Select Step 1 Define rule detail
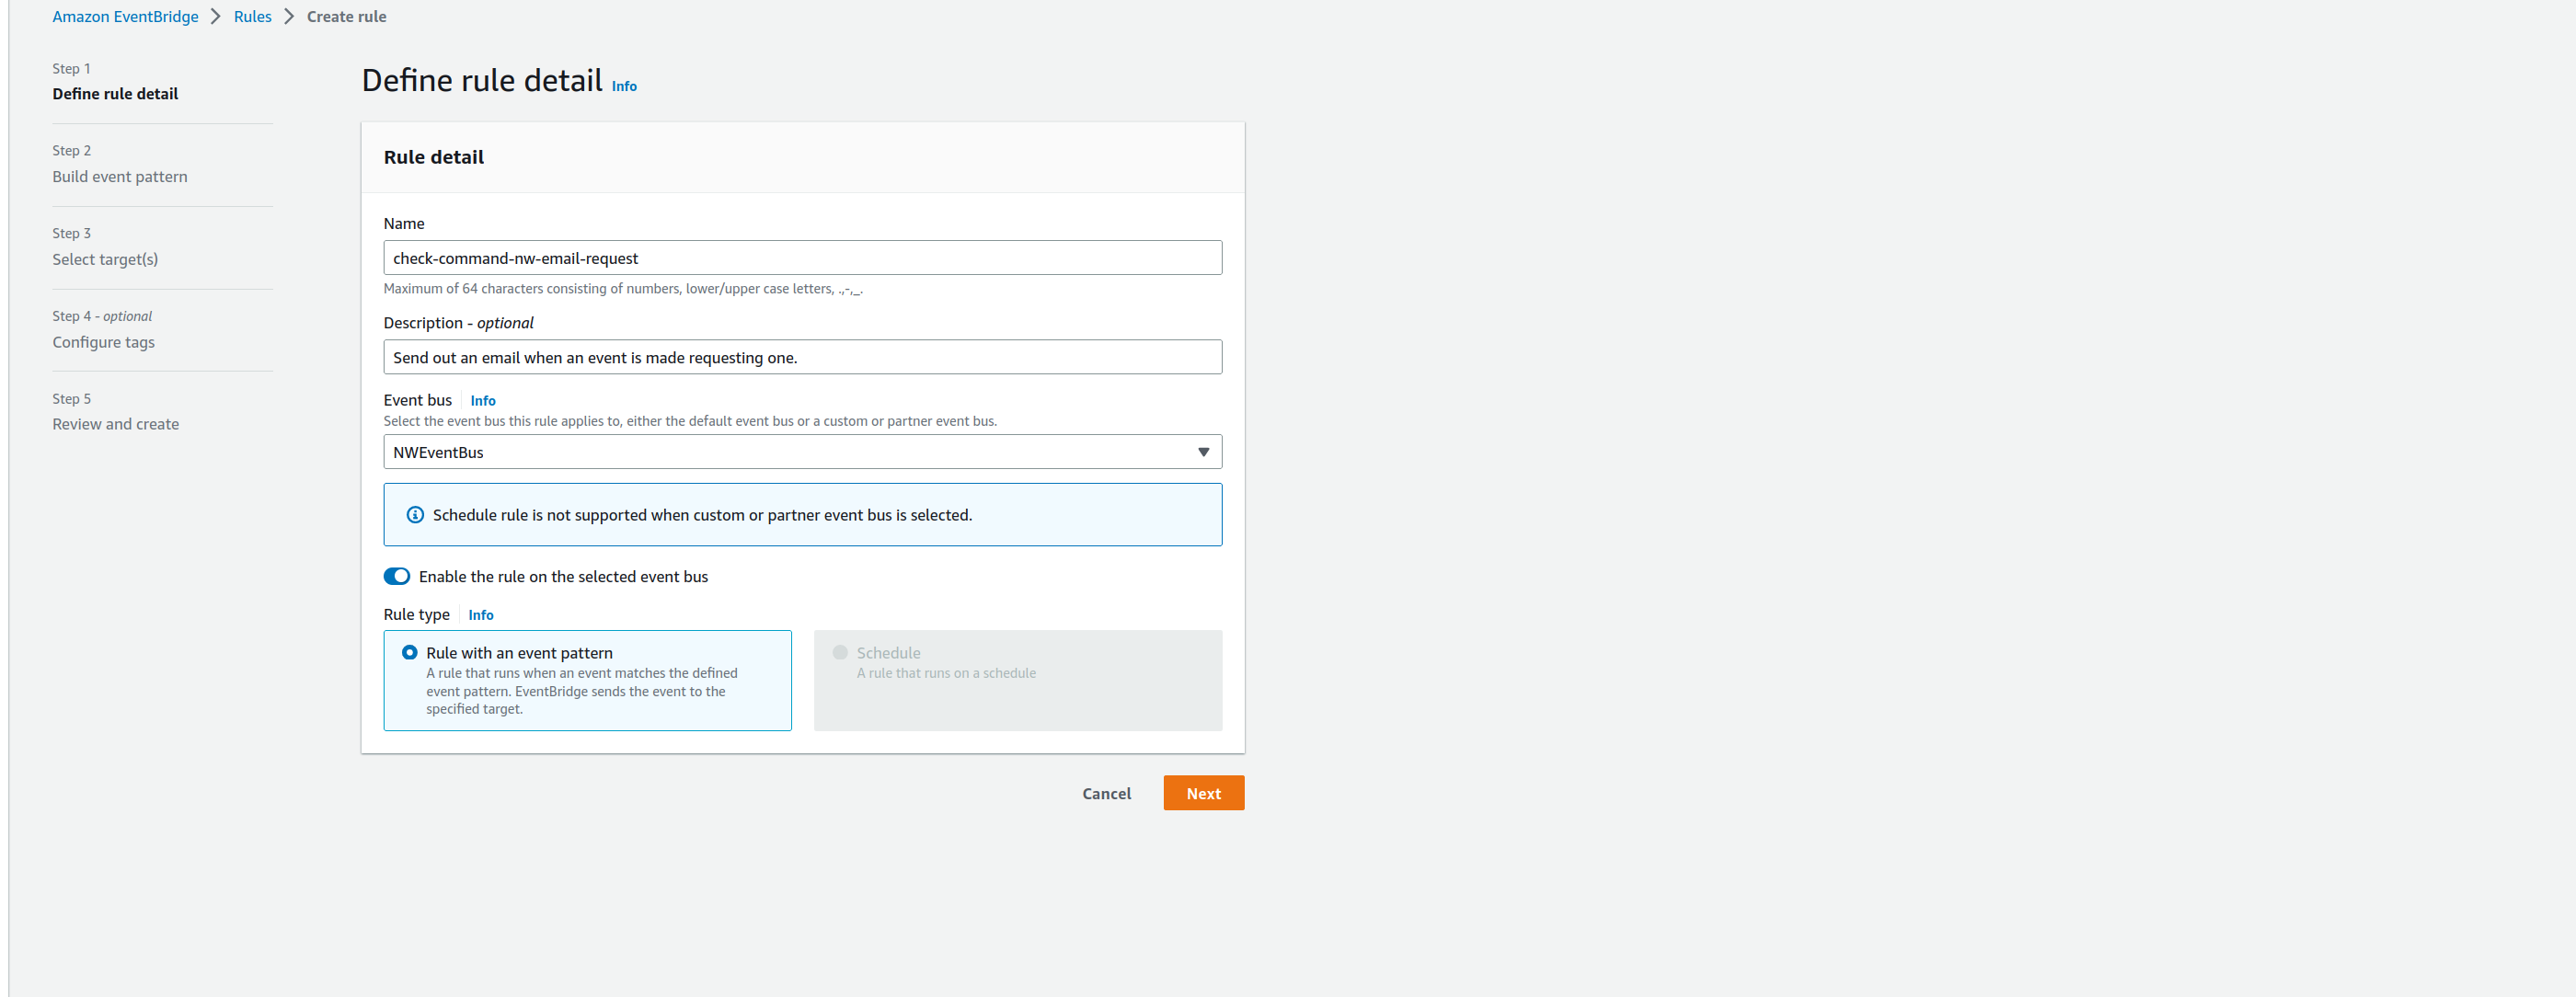The image size is (2576, 997). pyautogui.click(x=115, y=94)
